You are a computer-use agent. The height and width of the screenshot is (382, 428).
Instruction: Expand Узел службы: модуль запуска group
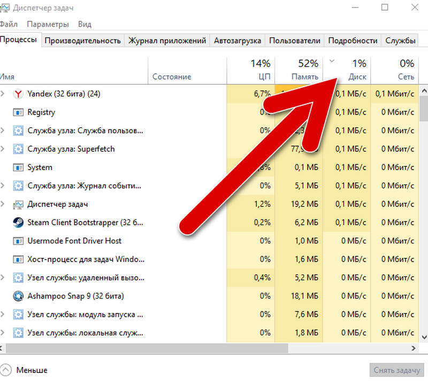pos(3,314)
